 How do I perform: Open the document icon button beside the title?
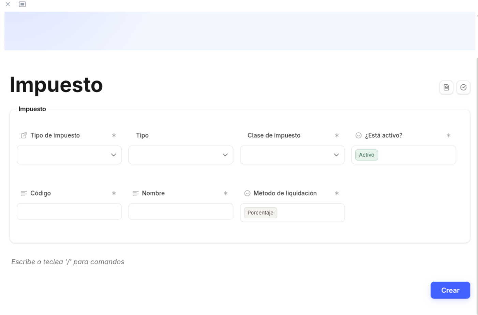[446, 87]
